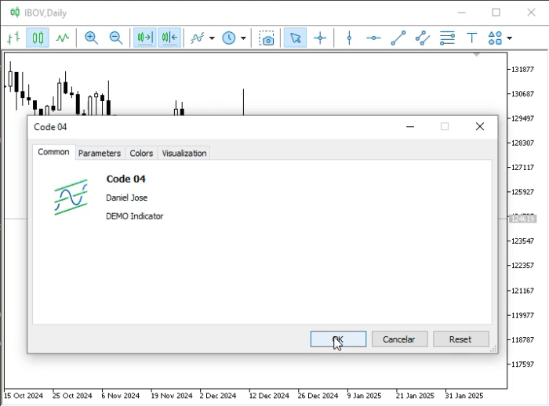Switch chart to bar chart mode
The height and width of the screenshot is (406, 549).
(x=13, y=38)
